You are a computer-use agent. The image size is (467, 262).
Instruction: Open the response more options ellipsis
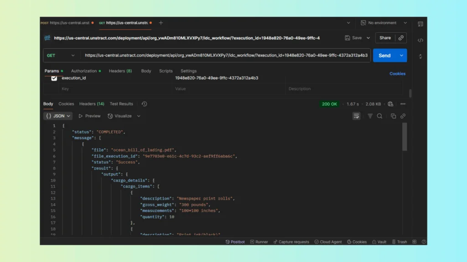click(403, 104)
